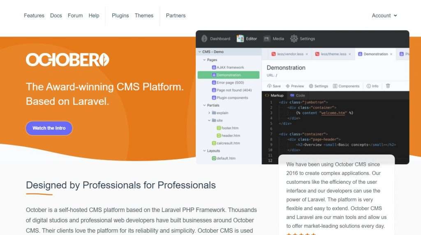Click Preview in editor toolbar
Viewport: 421px width, 235px height.
[295, 86]
